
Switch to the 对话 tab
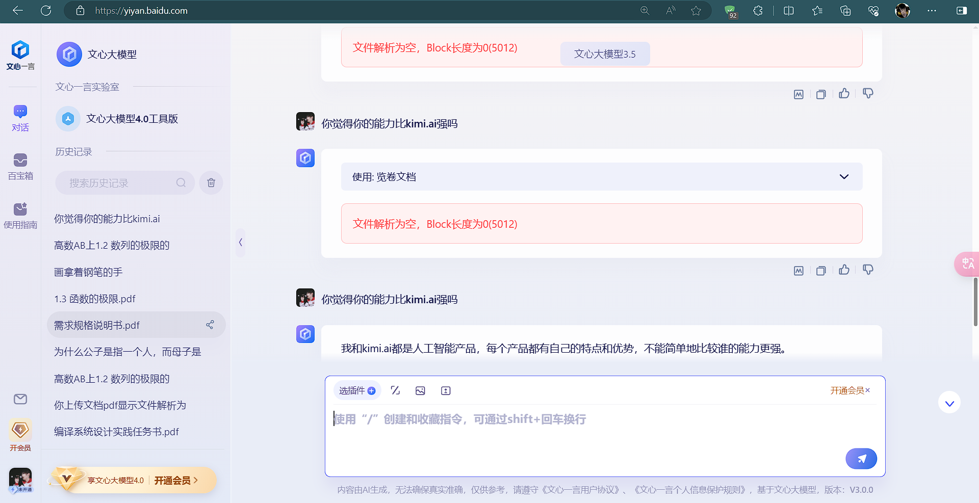pyautogui.click(x=20, y=118)
